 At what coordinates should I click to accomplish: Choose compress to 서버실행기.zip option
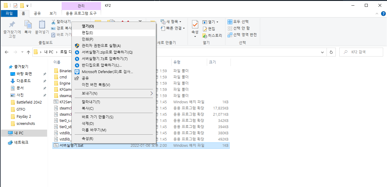pyautogui.click(x=113, y=52)
